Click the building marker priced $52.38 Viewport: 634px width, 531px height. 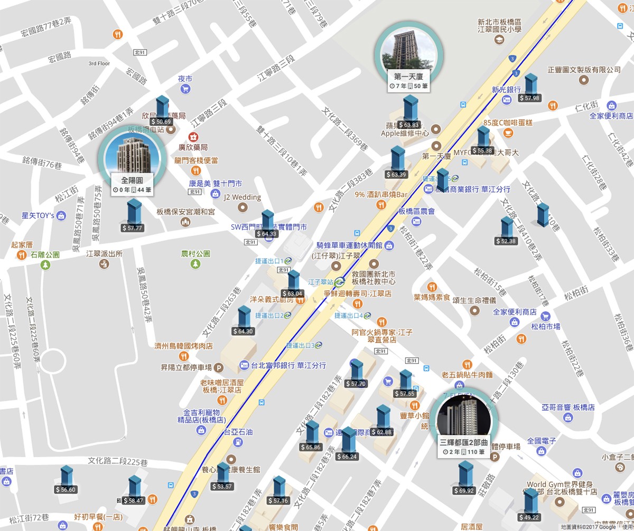tap(506, 231)
